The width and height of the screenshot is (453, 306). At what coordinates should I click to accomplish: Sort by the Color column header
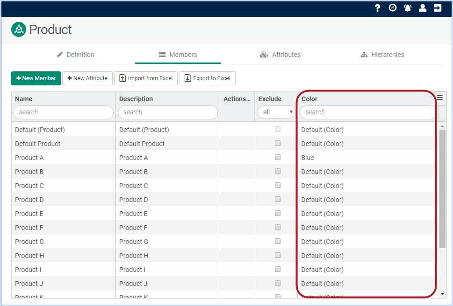click(x=309, y=99)
